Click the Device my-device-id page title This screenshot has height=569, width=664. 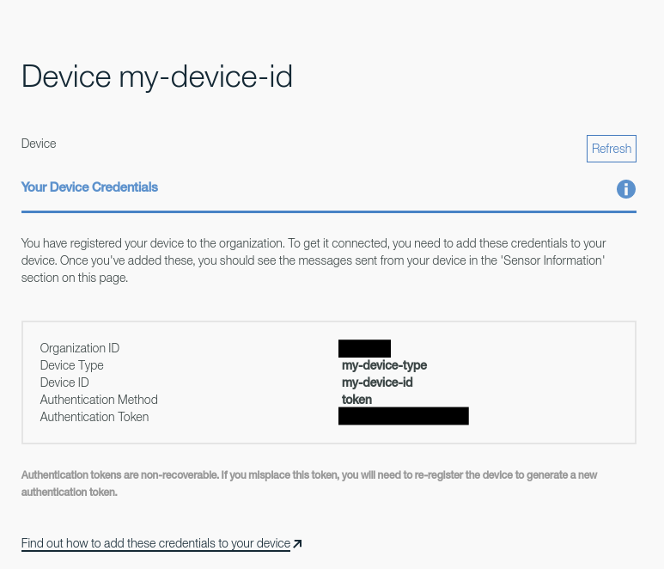tap(157, 76)
